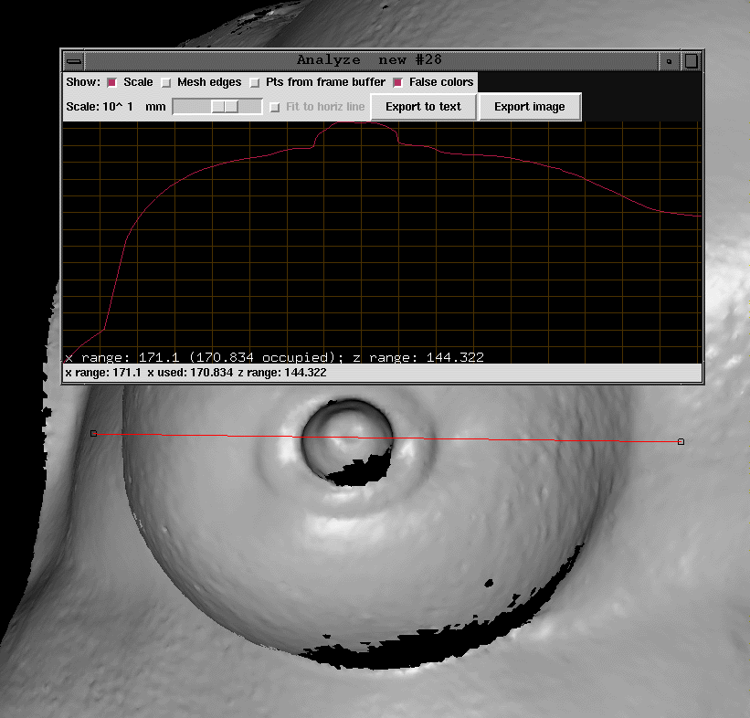Click the Analyze new #28 title bar
Screen dimensions: 750x718
369,60
